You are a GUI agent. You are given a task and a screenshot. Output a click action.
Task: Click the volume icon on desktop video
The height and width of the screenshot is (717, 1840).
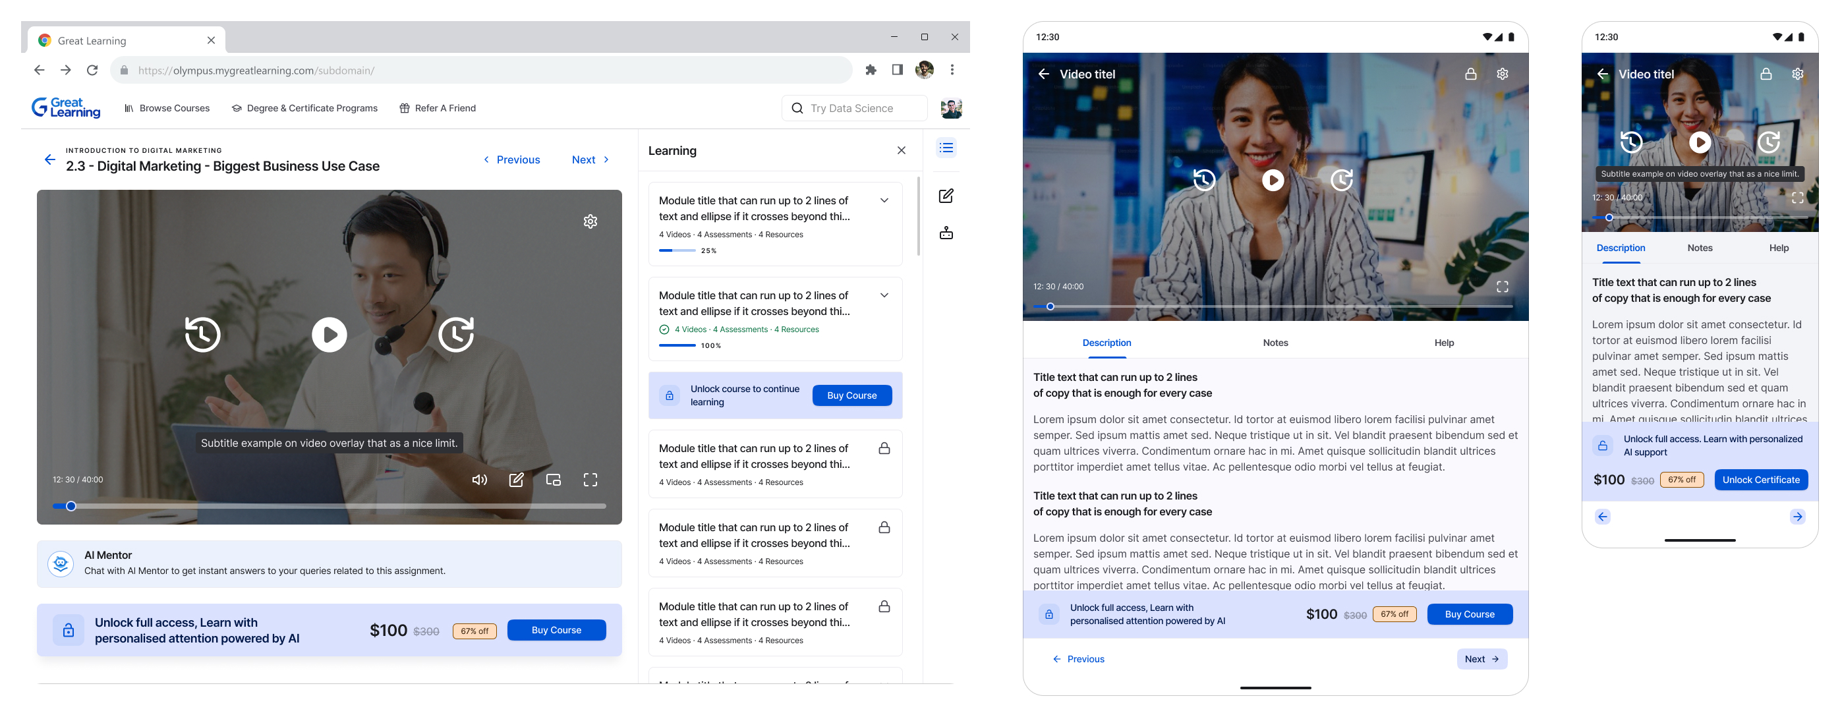click(479, 480)
